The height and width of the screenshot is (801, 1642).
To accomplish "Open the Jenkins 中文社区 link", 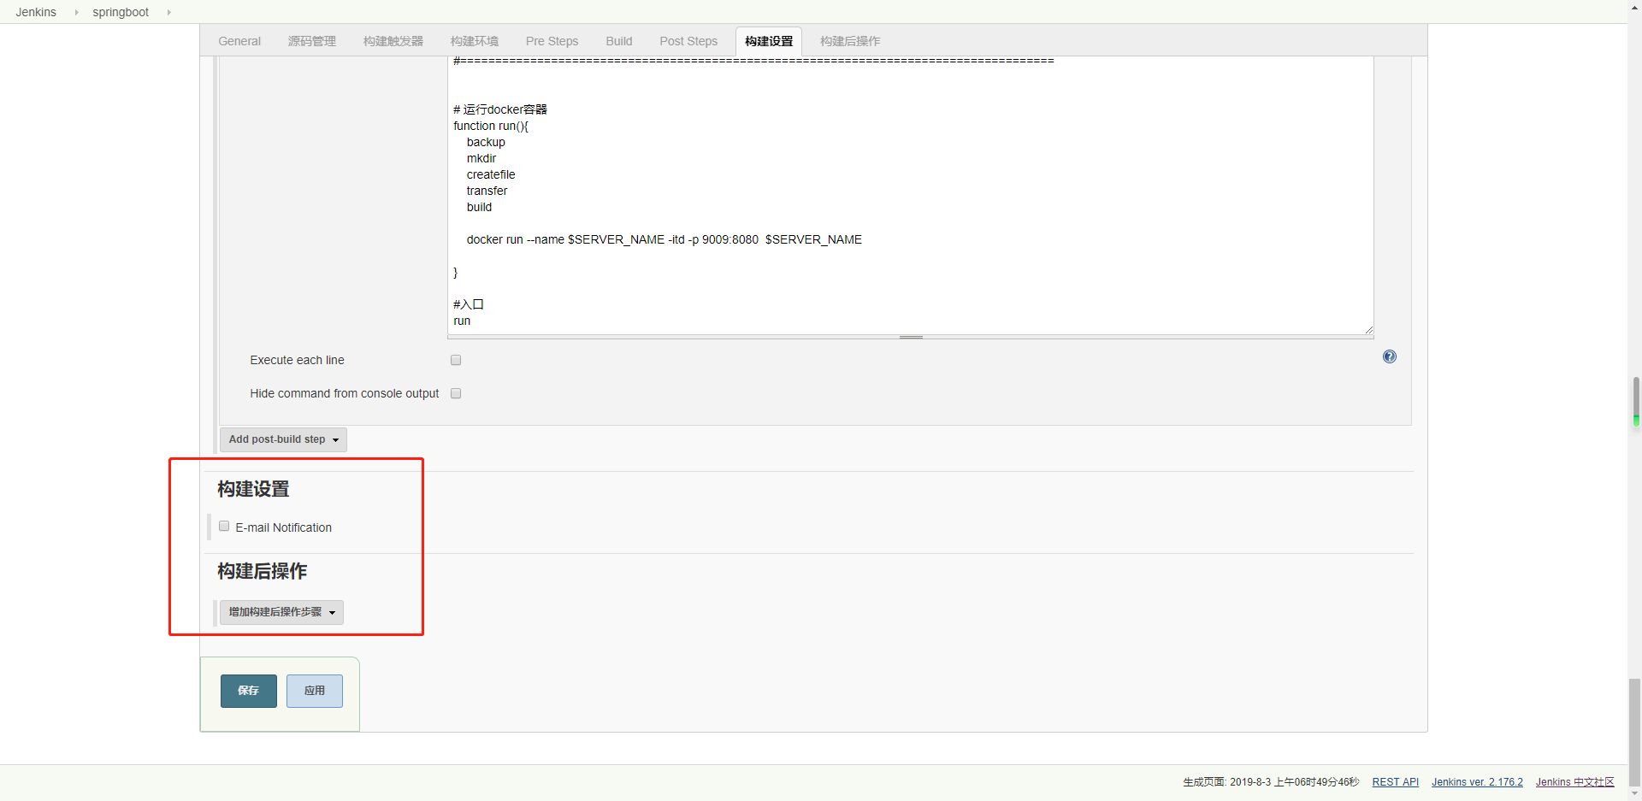I will click(x=1574, y=782).
